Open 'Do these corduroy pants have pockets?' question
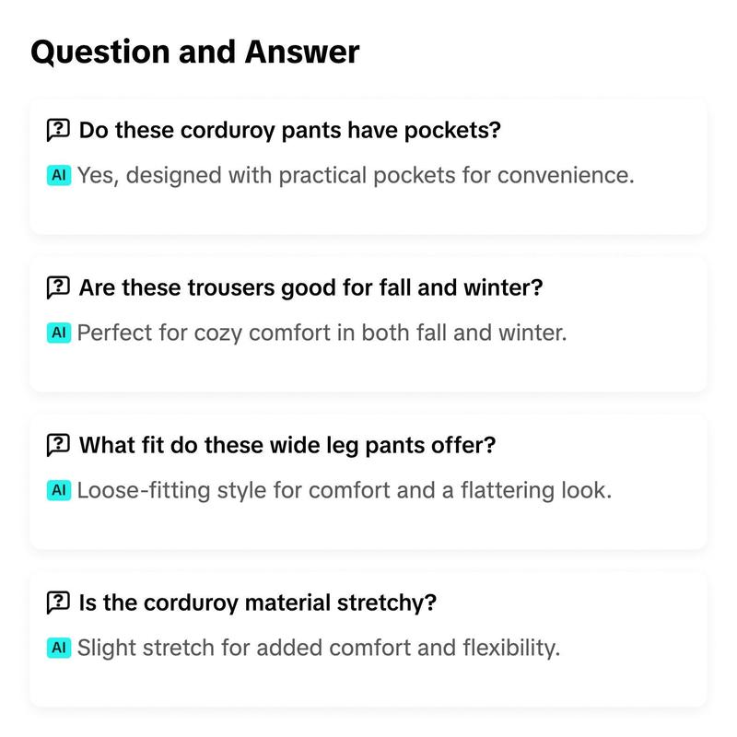This screenshot has width=737, height=737. [289, 130]
